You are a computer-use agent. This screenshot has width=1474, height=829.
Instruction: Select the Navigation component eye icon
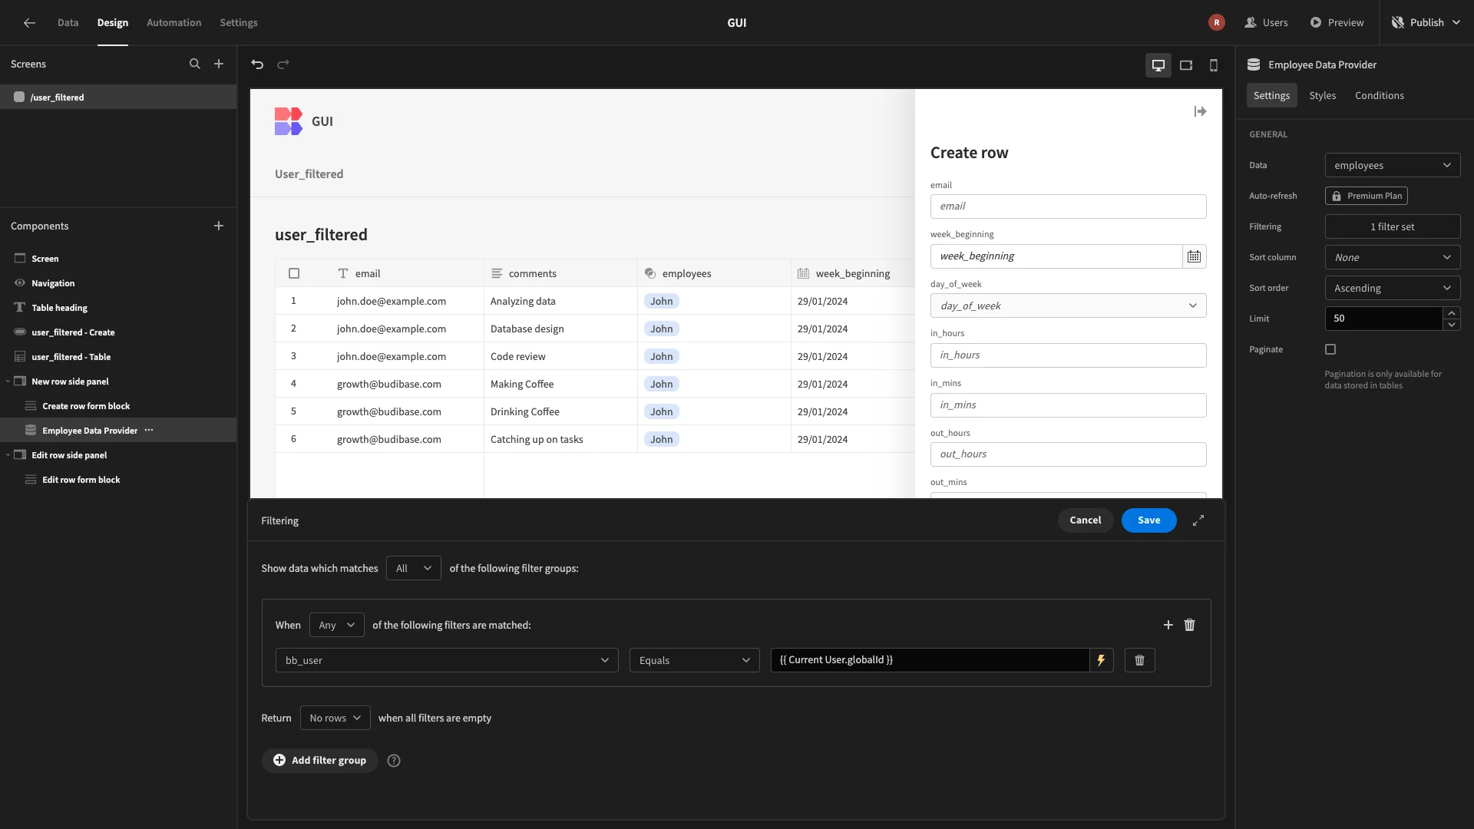click(x=20, y=283)
